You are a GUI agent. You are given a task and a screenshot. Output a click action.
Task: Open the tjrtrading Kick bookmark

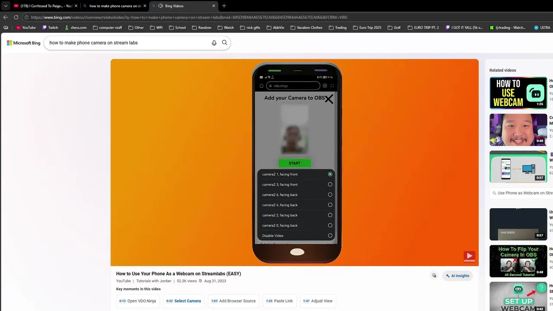point(508,28)
